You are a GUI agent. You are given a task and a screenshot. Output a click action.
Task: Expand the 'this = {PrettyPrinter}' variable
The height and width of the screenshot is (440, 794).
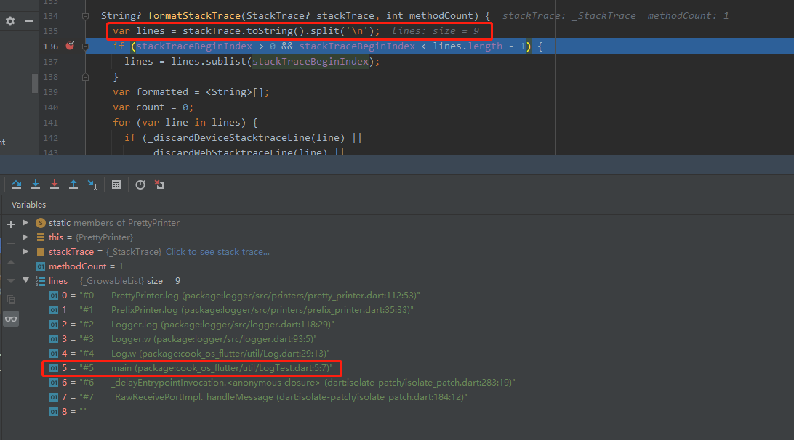point(25,237)
